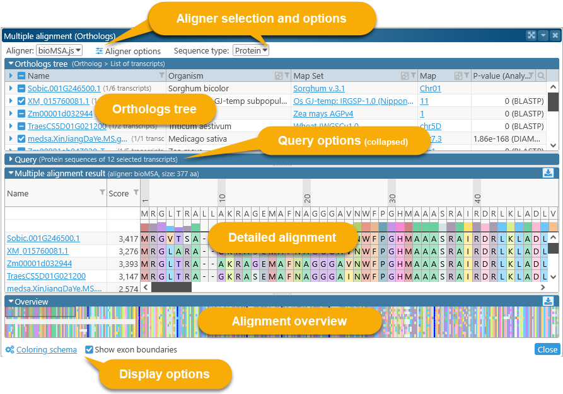The image size is (563, 394).
Task: Open the Sequence type Protein dropdown
Action: 251,50
